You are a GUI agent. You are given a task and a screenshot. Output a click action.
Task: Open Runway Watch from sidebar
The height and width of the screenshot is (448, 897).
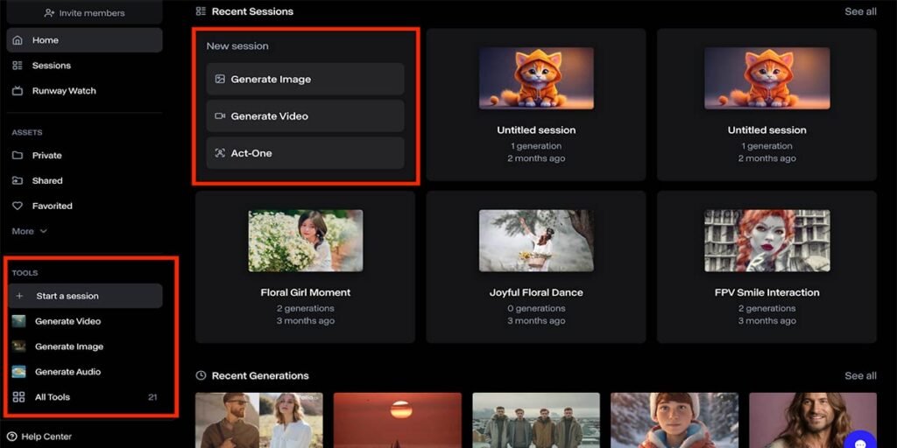point(85,91)
